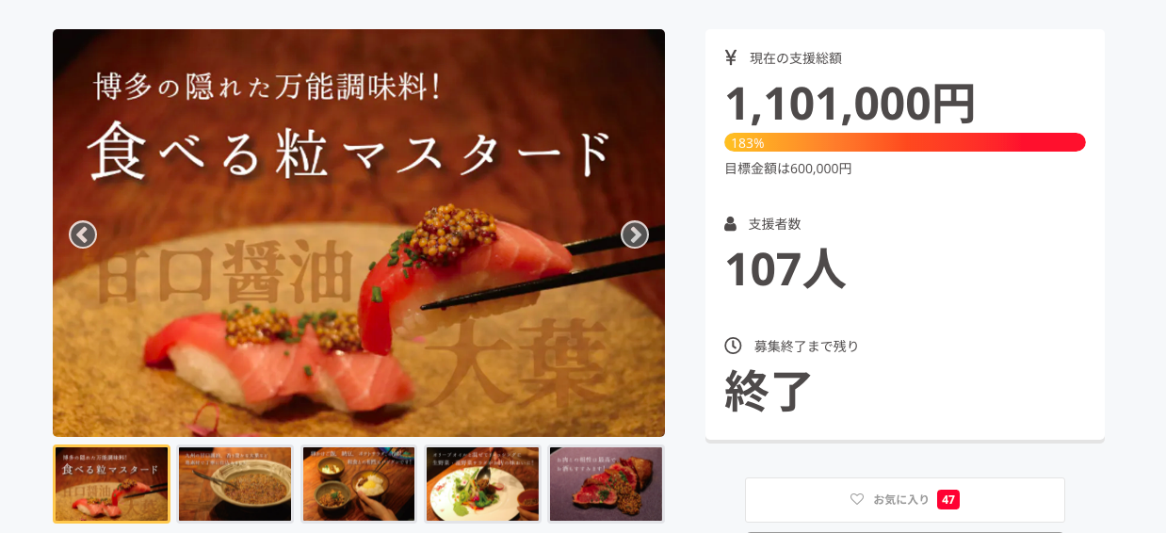
Task: Select the first highlighted 食べる粒マスタード thumbnail
Action: pos(111,484)
